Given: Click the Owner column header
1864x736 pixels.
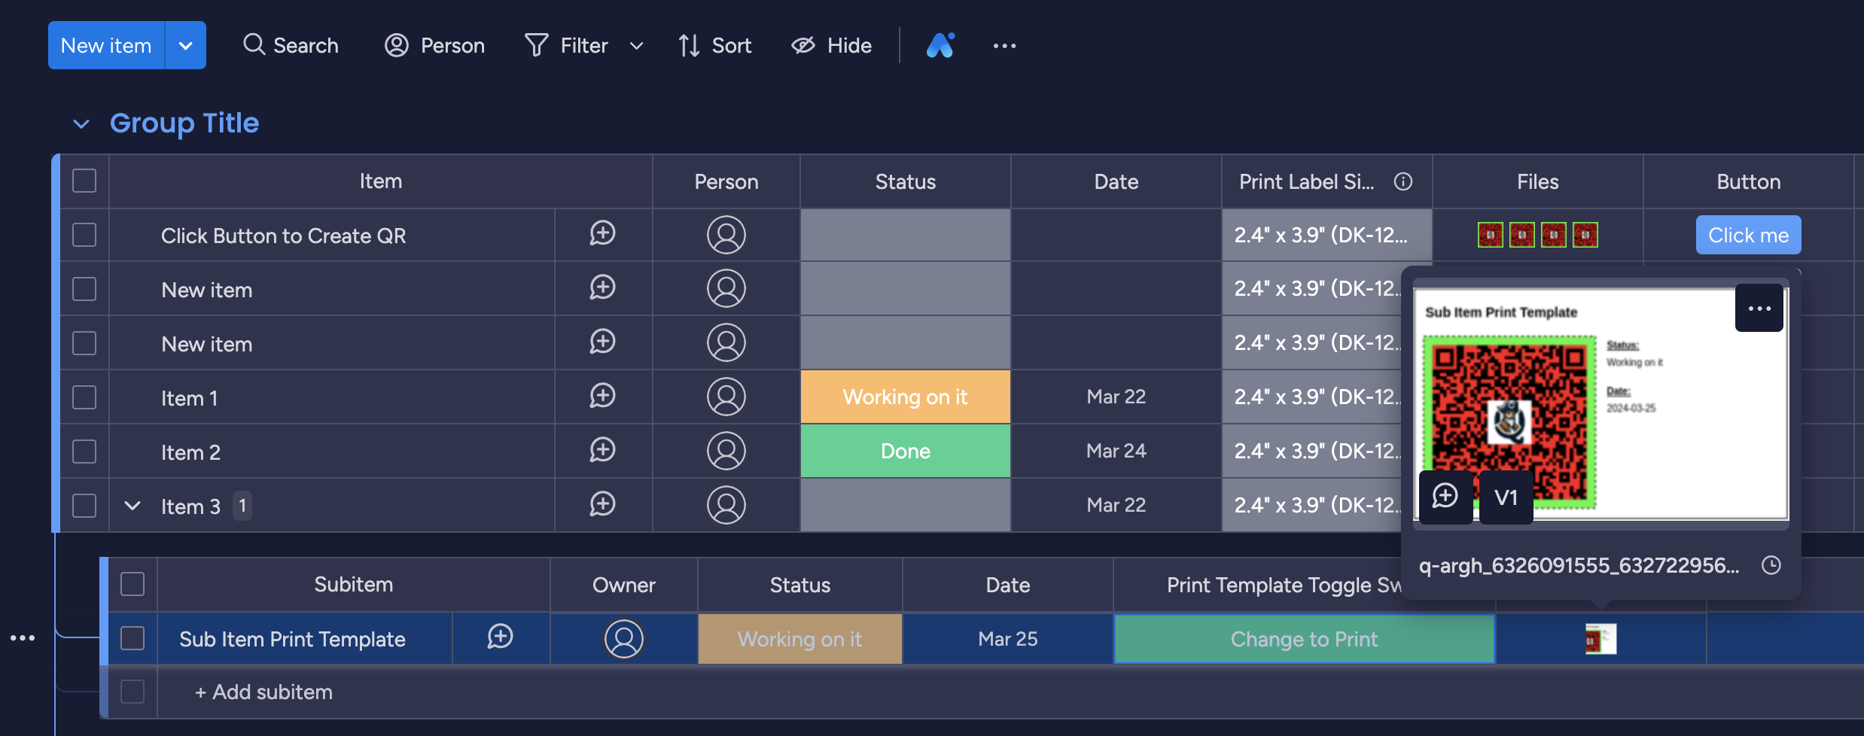Looking at the screenshot, I should coord(624,585).
